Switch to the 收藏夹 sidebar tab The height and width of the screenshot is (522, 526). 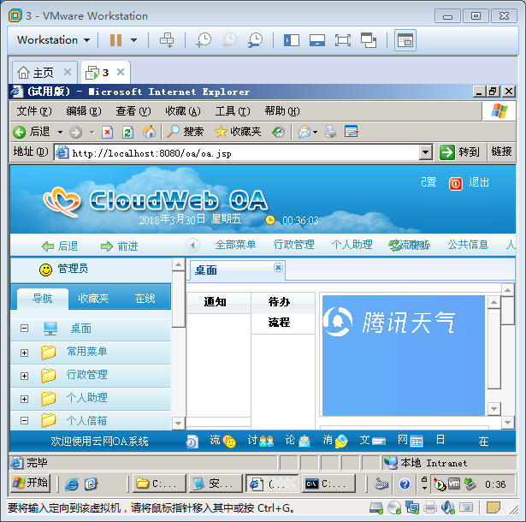coord(93,298)
